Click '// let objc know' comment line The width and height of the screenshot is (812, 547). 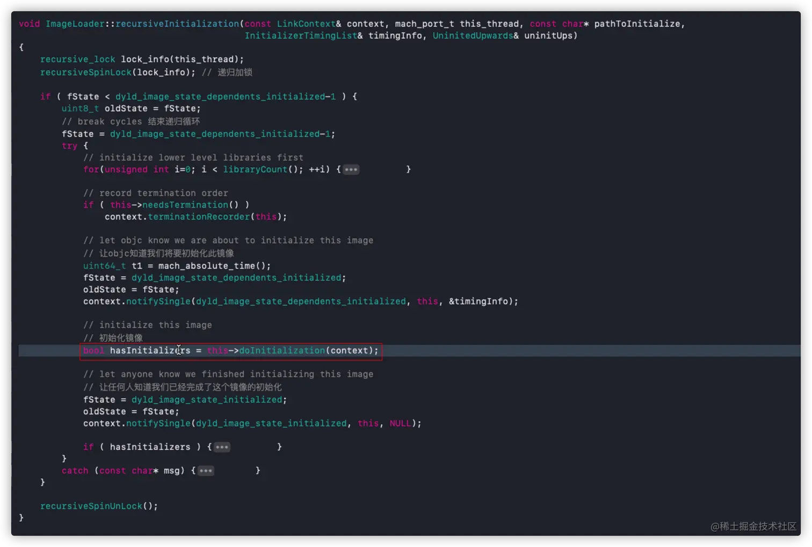[x=228, y=240]
